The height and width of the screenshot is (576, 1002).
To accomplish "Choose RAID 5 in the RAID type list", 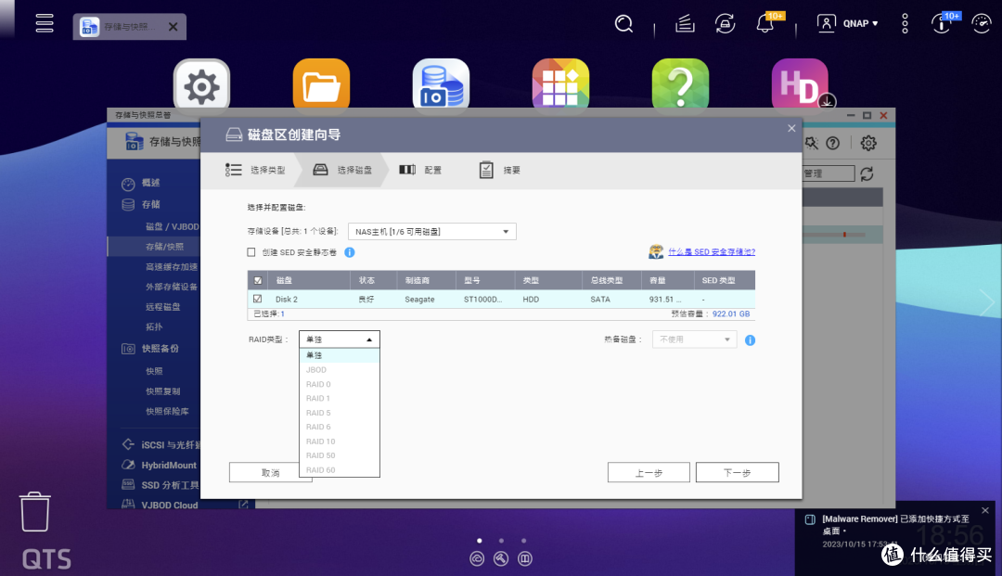I will [340, 413].
